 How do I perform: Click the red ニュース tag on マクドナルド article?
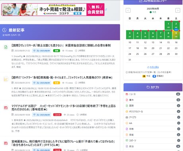(57, 115)
